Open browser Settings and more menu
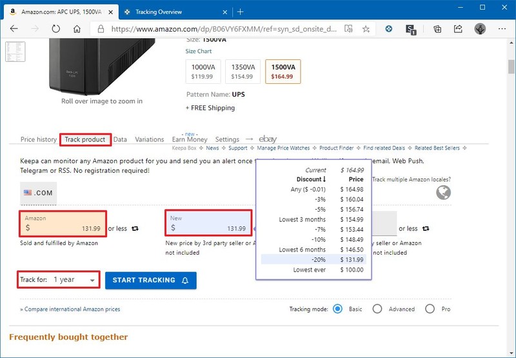This screenshot has width=516, height=358. pyautogui.click(x=502, y=29)
